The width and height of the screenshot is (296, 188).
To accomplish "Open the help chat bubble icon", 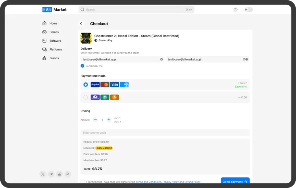I will [x=235, y=10].
